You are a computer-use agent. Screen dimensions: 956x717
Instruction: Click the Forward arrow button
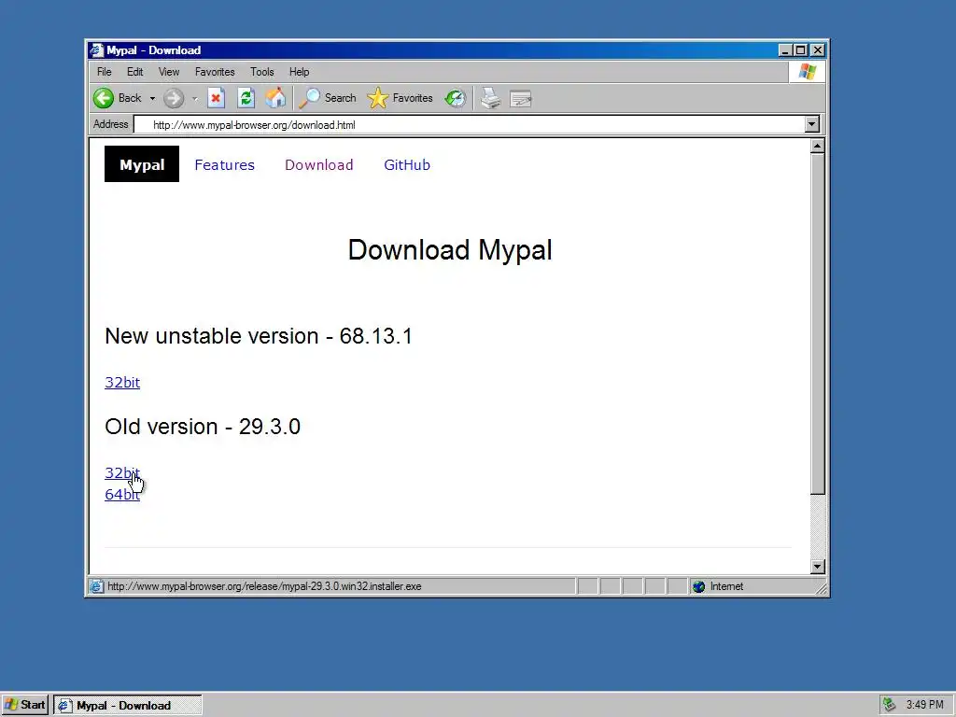click(174, 98)
